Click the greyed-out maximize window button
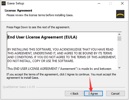The height and width of the screenshot is (100, 129). 111,4
